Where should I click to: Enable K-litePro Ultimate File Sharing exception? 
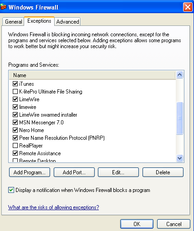coord(15,91)
